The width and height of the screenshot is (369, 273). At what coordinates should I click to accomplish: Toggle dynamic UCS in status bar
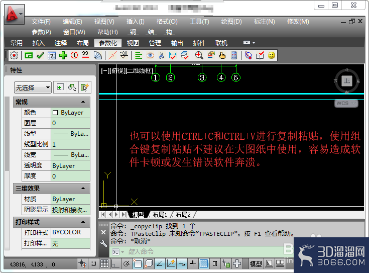click(x=171, y=263)
